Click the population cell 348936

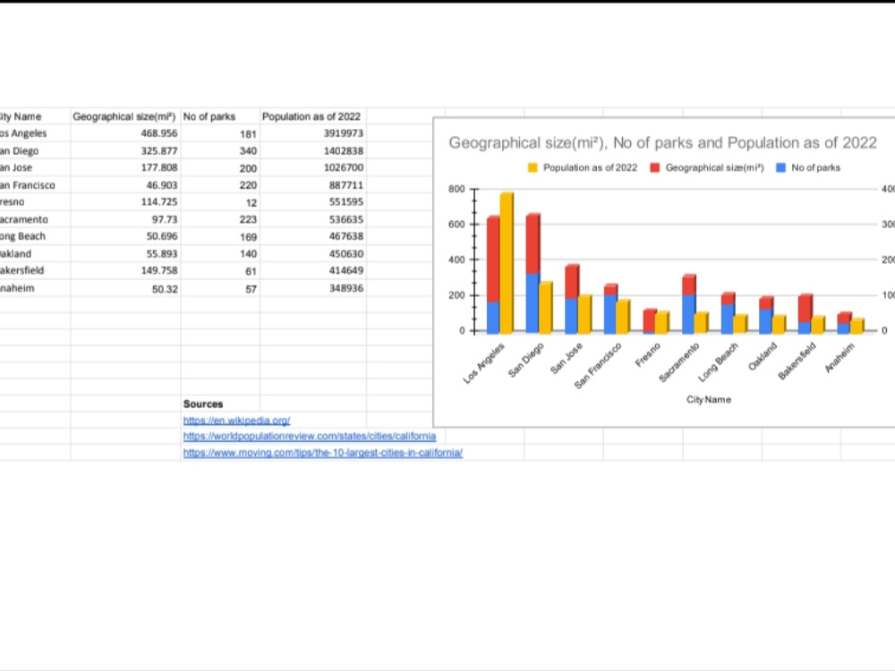tap(313, 288)
